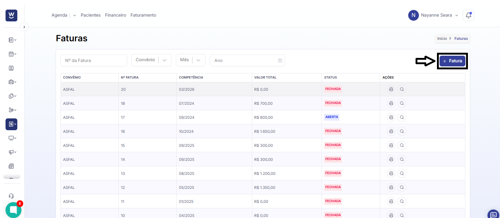The image size is (500, 218).
Task: View details of invoice number 12
Action: 402,187
